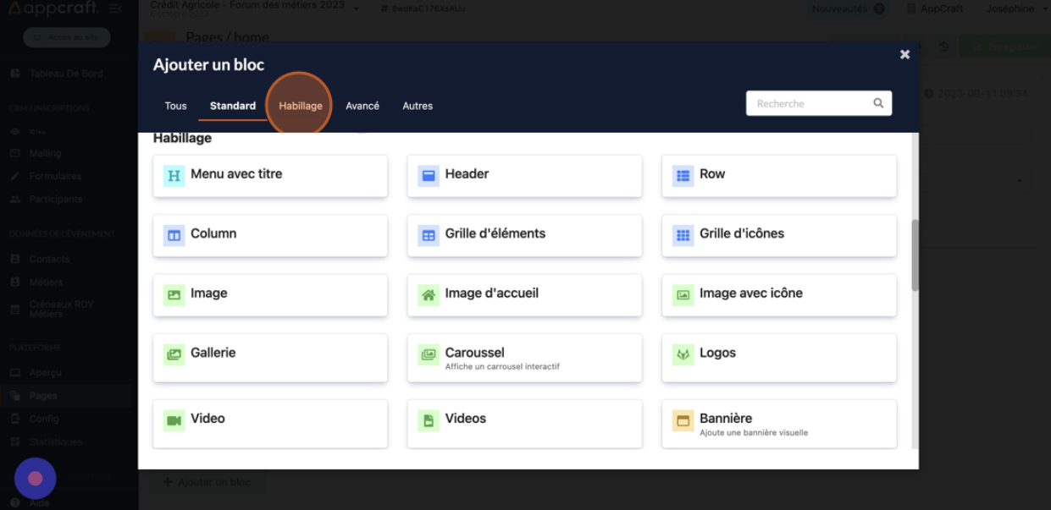Image resolution: width=1051 pixels, height=510 pixels.
Task: Add the Gallerie block
Action: pos(270,358)
